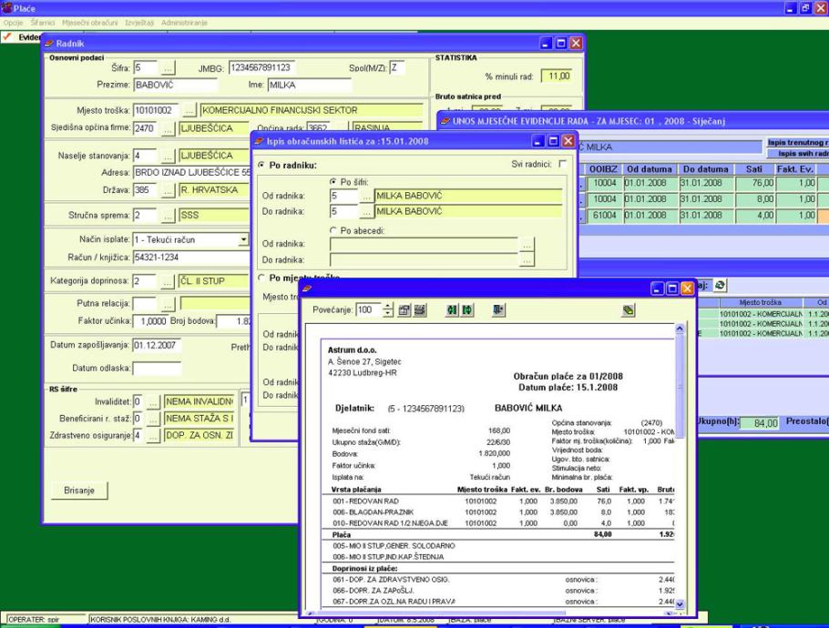Click the Račun / knjižica field

191,258
